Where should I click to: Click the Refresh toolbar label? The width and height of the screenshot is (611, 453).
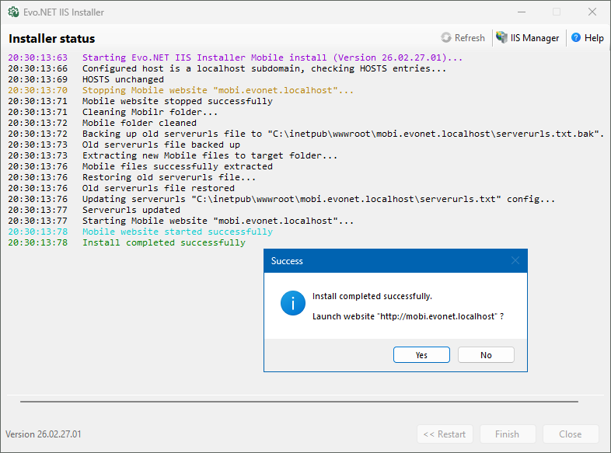tap(470, 38)
